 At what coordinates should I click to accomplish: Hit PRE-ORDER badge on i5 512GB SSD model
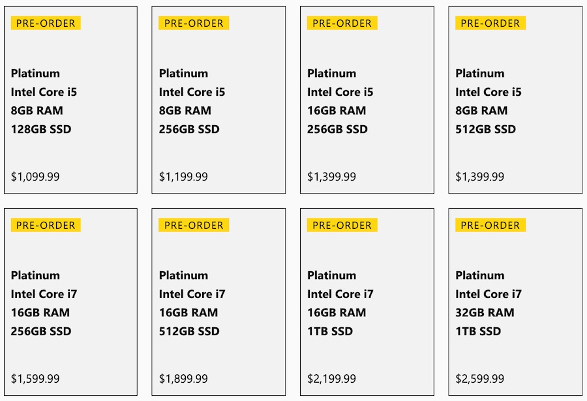pos(490,23)
